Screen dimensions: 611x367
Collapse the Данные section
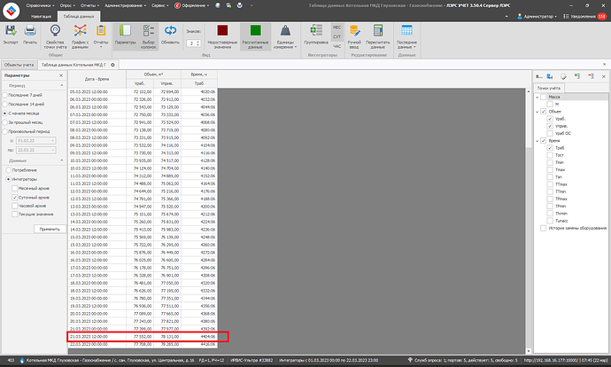tap(62, 160)
